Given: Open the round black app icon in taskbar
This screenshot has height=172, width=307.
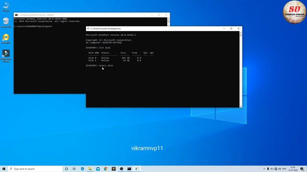Looking at the screenshot, I should [121, 169].
